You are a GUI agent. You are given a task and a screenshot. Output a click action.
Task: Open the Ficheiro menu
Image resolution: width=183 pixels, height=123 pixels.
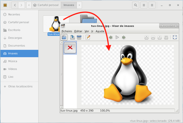(67, 31)
